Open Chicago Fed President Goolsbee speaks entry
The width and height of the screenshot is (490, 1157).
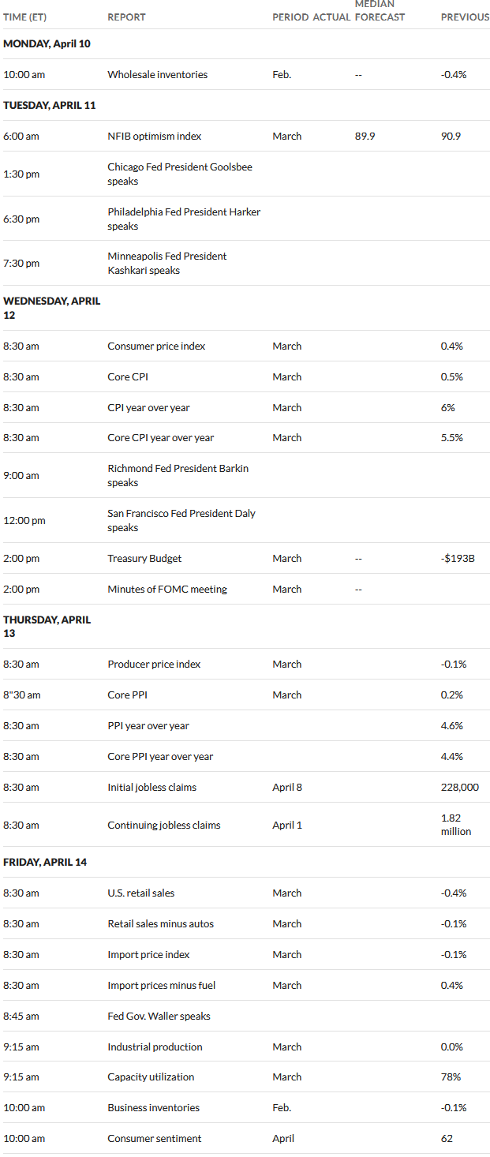[180, 174]
